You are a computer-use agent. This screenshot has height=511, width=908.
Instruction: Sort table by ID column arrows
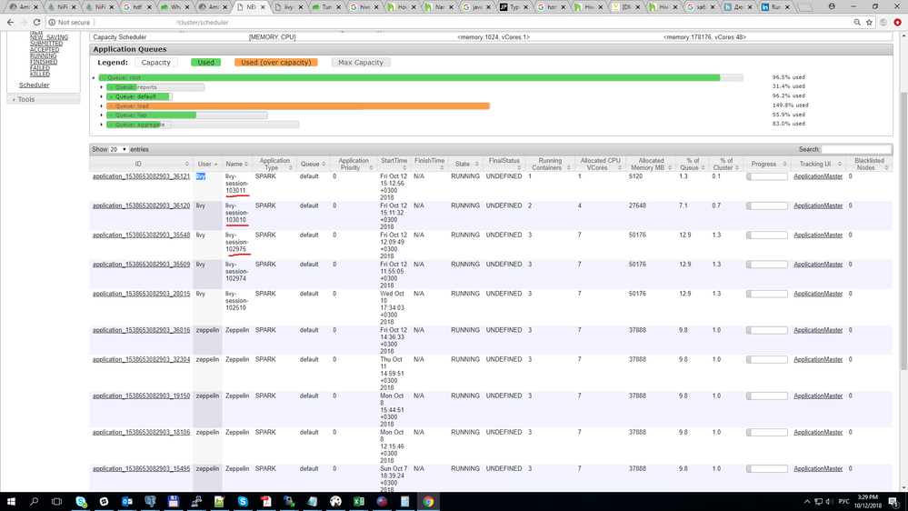click(186, 164)
